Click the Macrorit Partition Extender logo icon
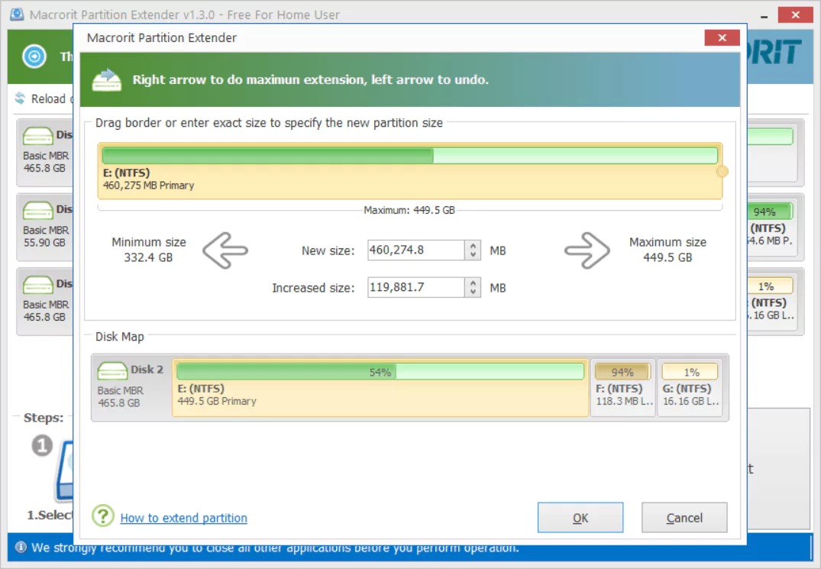Image resolution: width=821 pixels, height=569 pixels. (17, 14)
